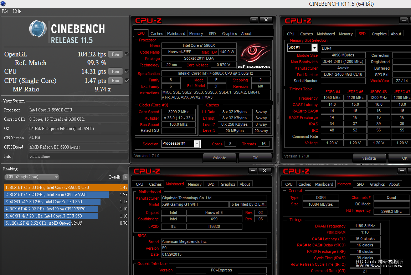The width and height of the screenshot is (411, 275).
Task: Open Memory tab in SPD CPU-Z window
Action: [x=346, y=34]
